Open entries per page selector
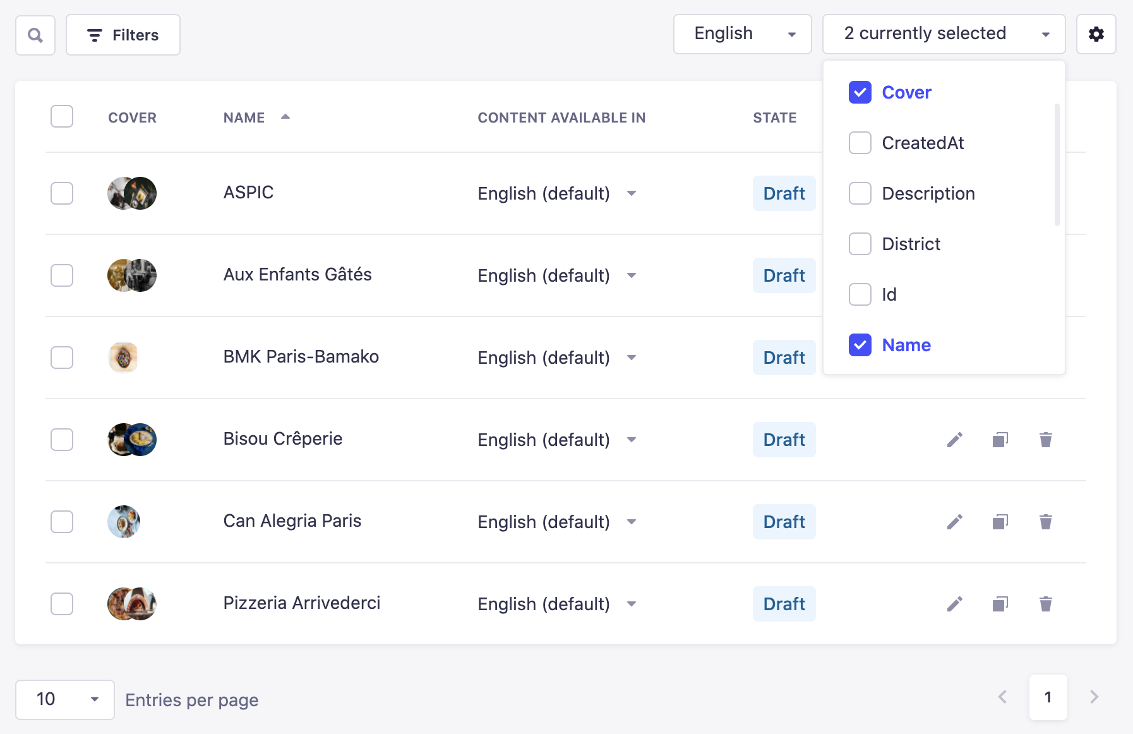The height and width of the screenshot is (734, 1133). [64, 699]
